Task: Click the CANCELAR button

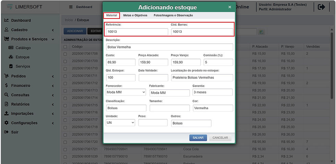Action: click(x=220, y=138)
